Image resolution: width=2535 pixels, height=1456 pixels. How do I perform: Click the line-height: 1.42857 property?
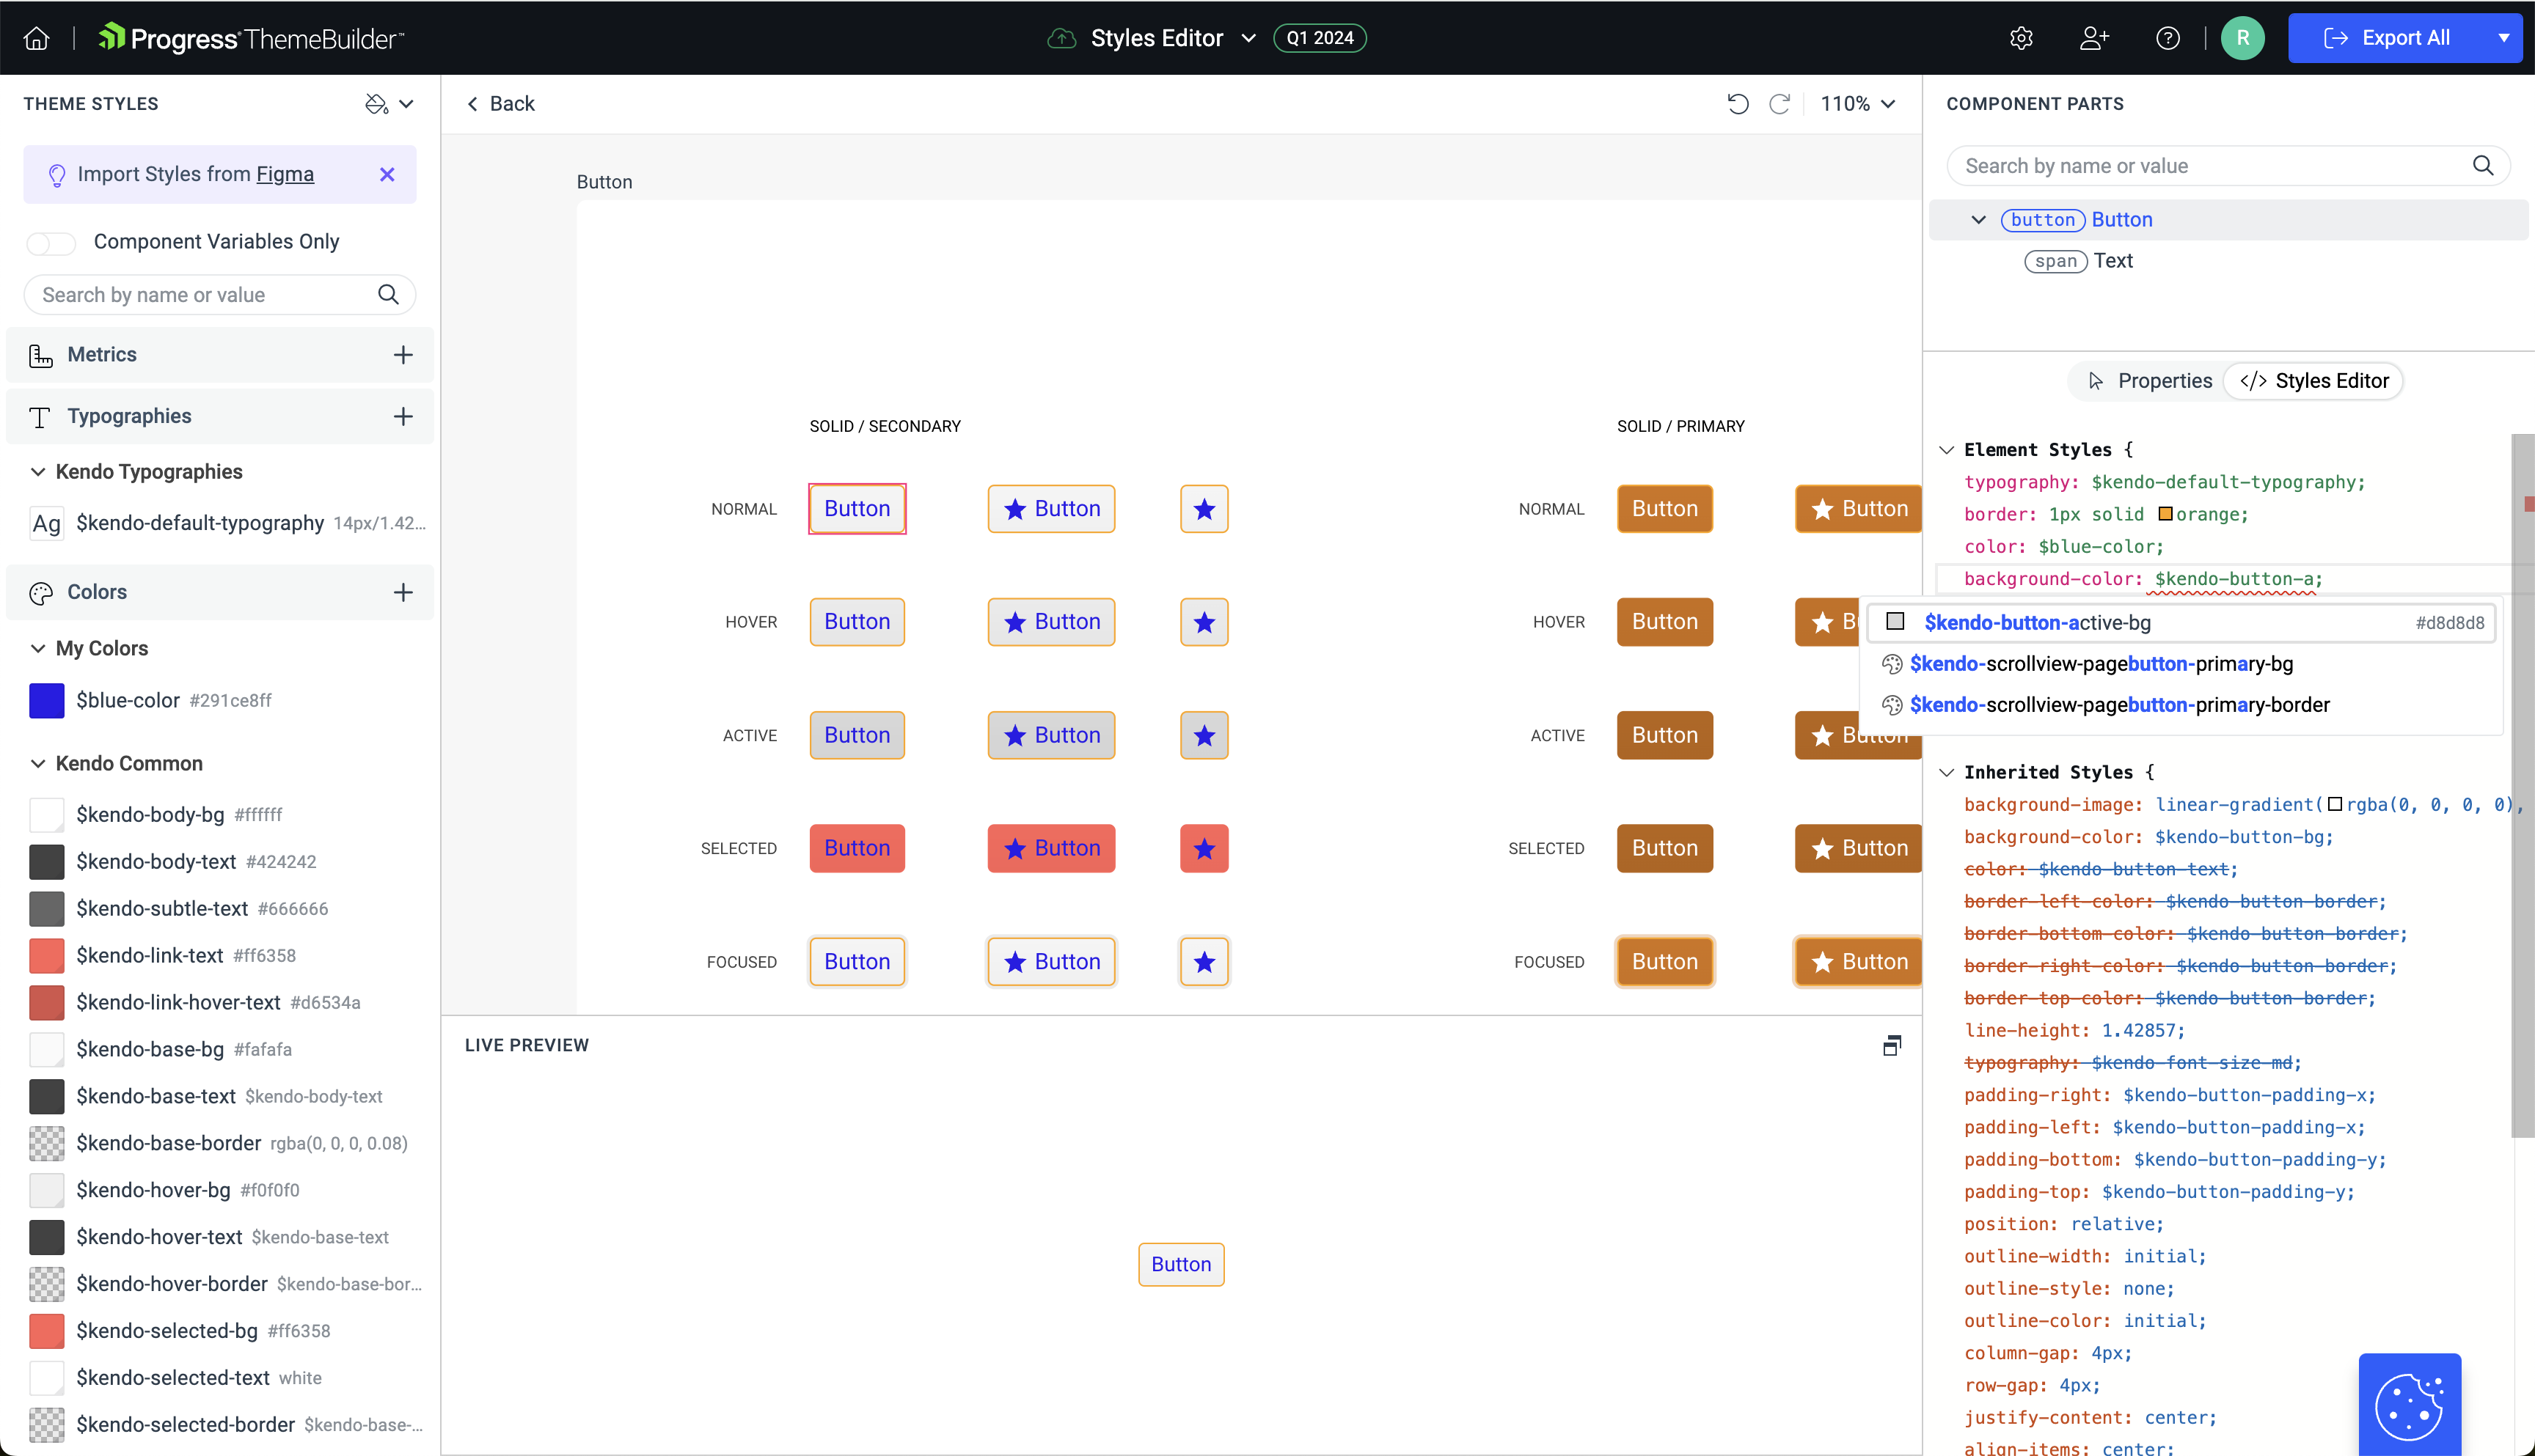(2074, 1030)
